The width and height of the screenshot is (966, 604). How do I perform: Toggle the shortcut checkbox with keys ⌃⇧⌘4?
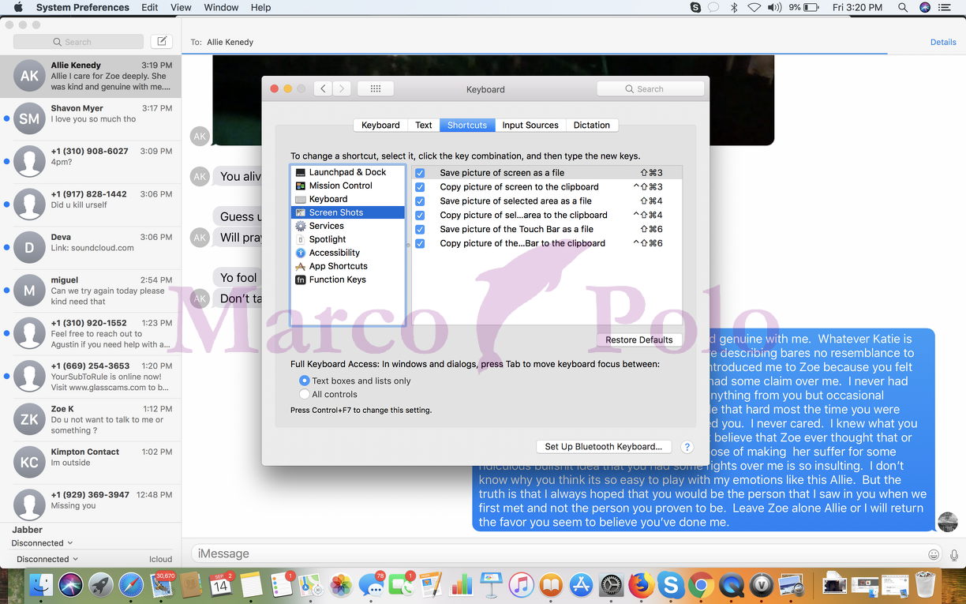click(420, 216)
